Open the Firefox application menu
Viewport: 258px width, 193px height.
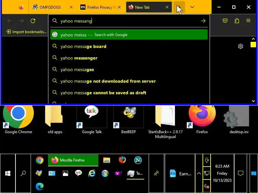tap(248, 21)
